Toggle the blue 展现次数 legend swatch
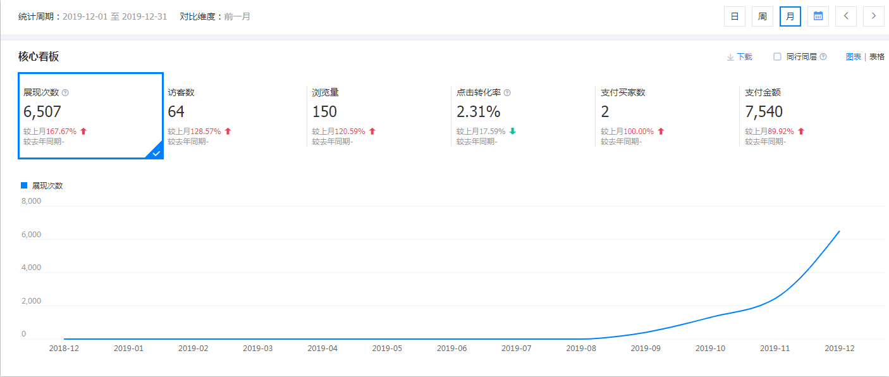Viewport: 889px width, 377px height. tap(24, 185)
